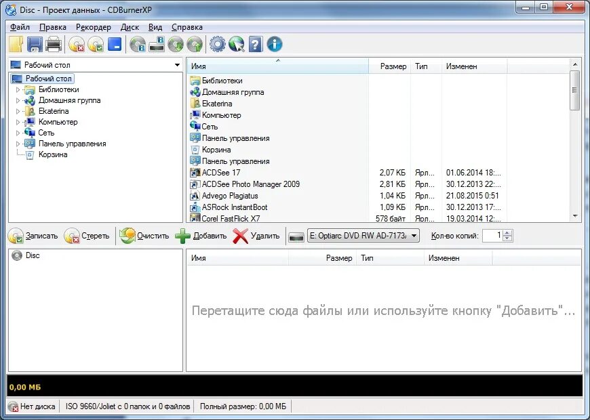Select ACDSee Photo Manager 2009 entry

click(x=251, y=184)
